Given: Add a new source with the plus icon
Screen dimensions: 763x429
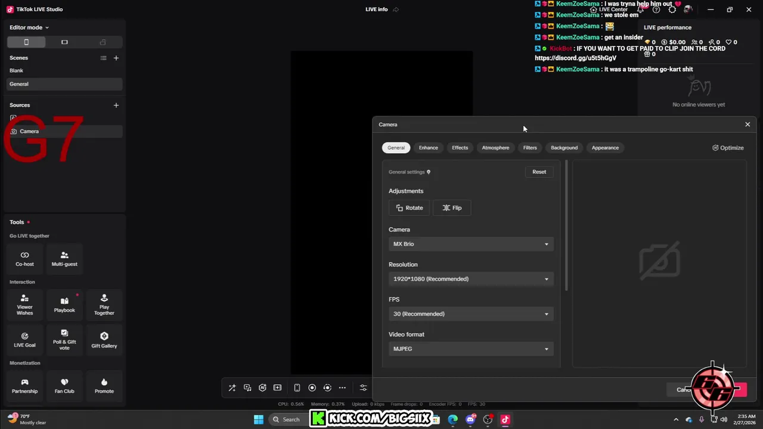Looking at the screenshot, I should (x=116, y=105).
